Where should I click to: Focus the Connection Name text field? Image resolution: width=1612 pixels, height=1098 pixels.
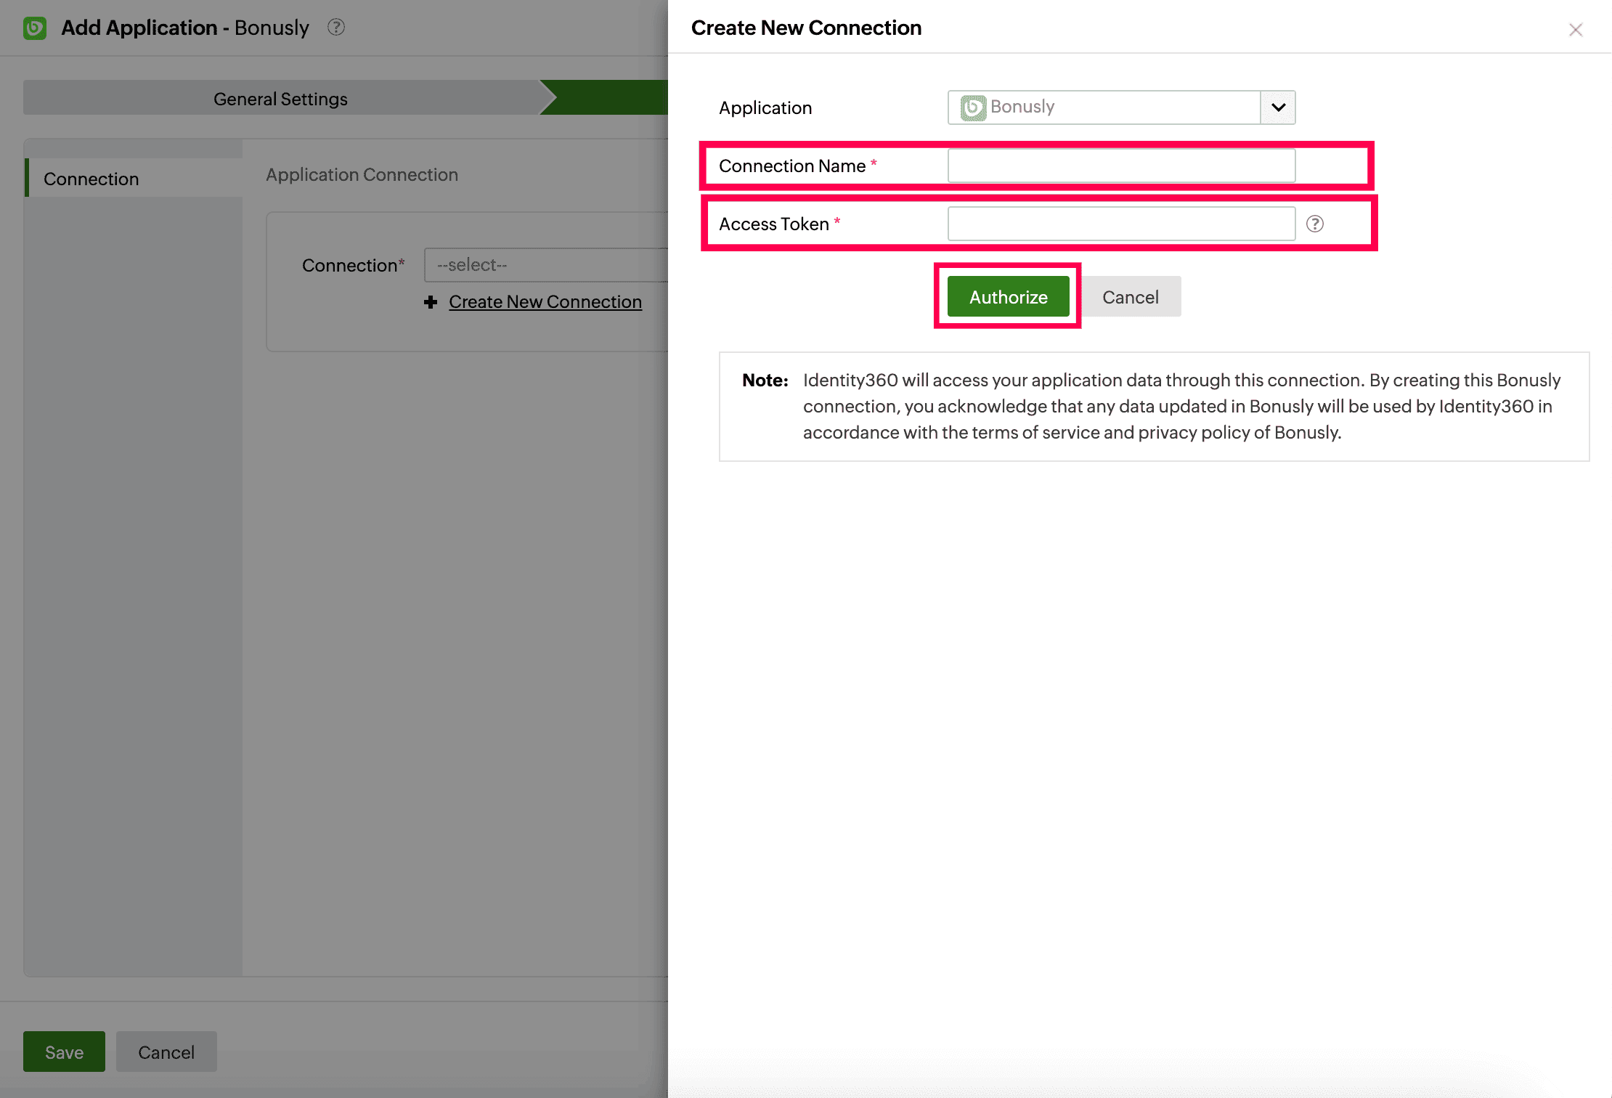tap(1121, 166)
